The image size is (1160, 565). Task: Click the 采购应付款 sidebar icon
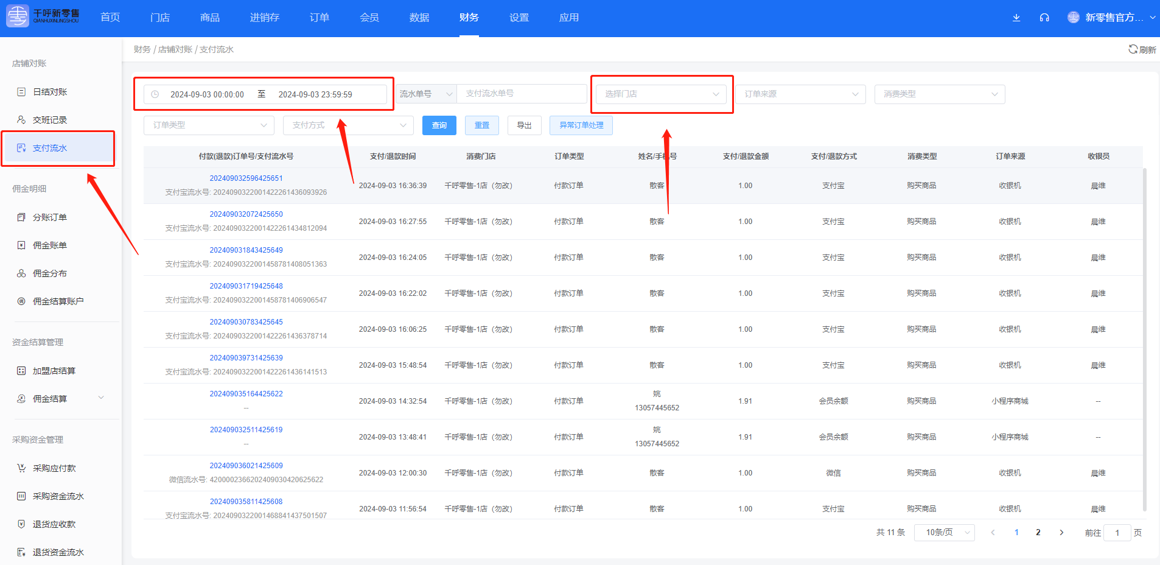[x=21, y=468]
